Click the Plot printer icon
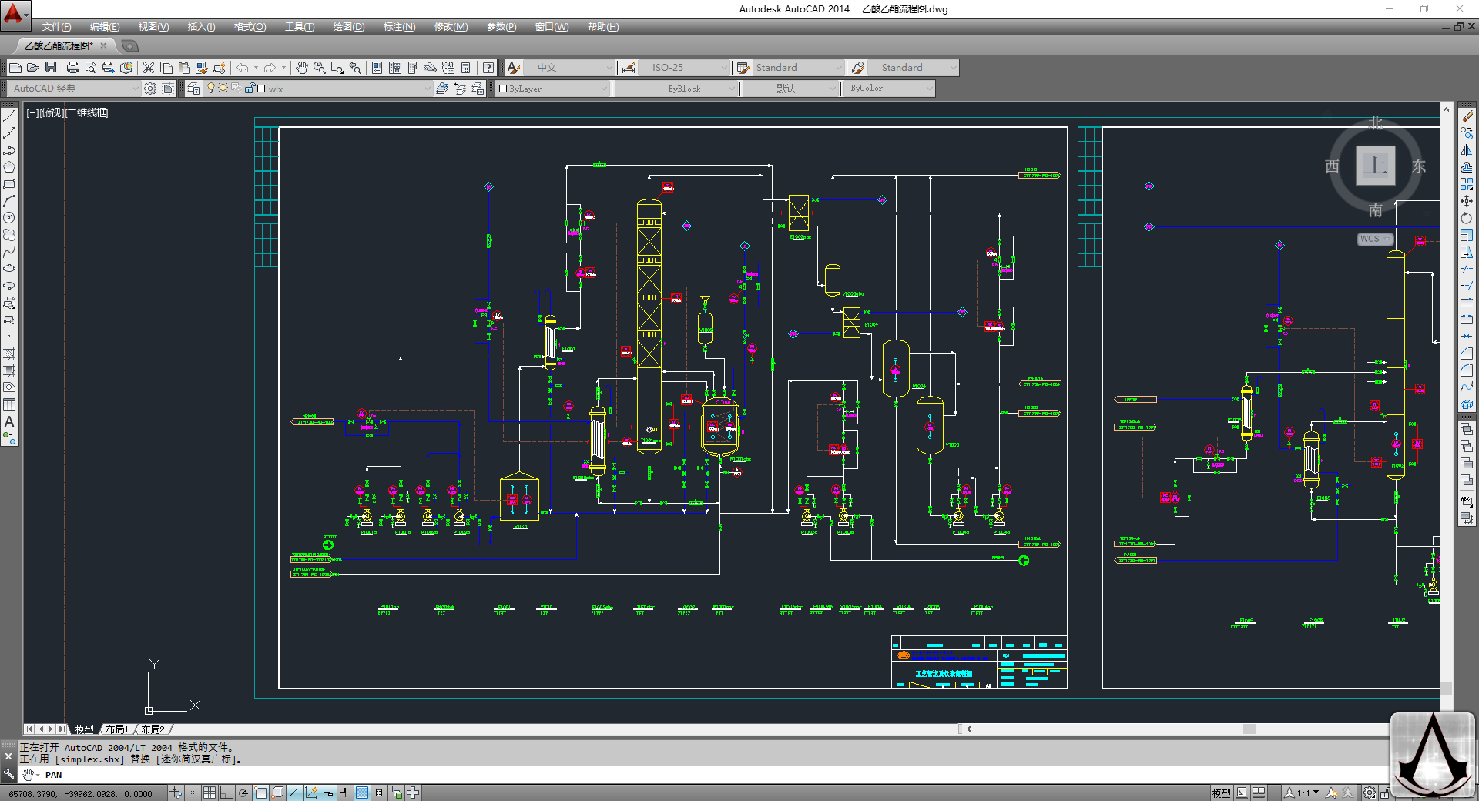The image size is (1479, 801). 73,68
